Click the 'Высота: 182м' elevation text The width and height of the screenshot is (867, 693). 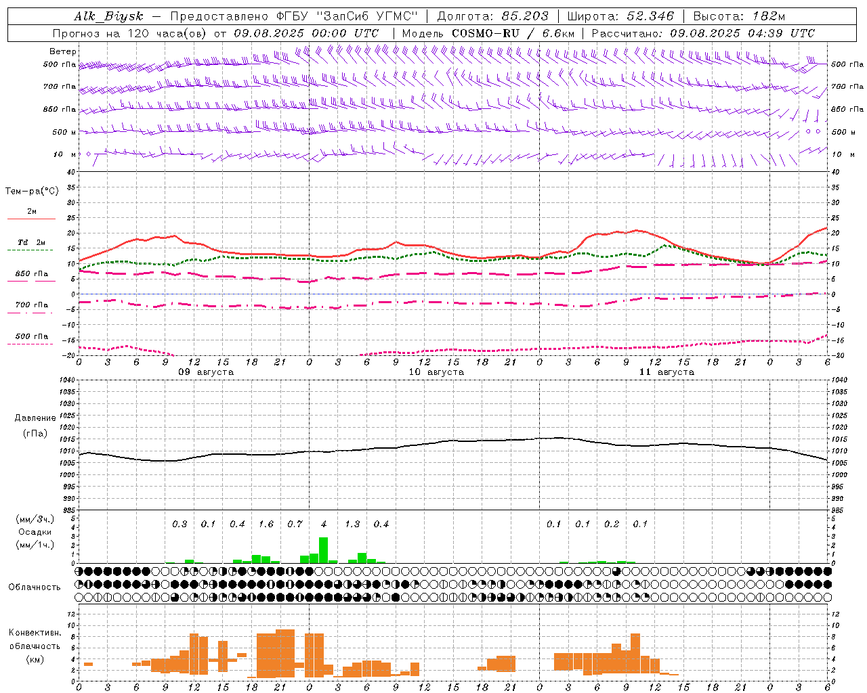[740, 16]
